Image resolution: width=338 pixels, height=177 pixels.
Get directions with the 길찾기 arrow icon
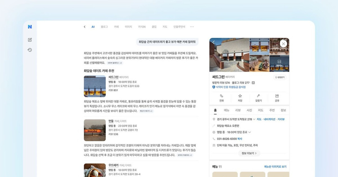[x=258, y=98]
